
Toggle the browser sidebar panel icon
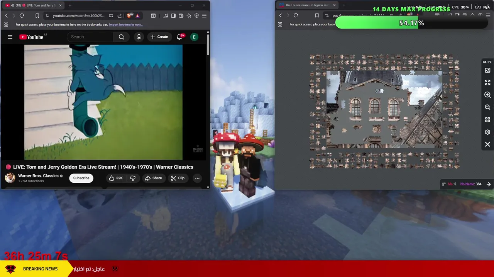point(173,16)
